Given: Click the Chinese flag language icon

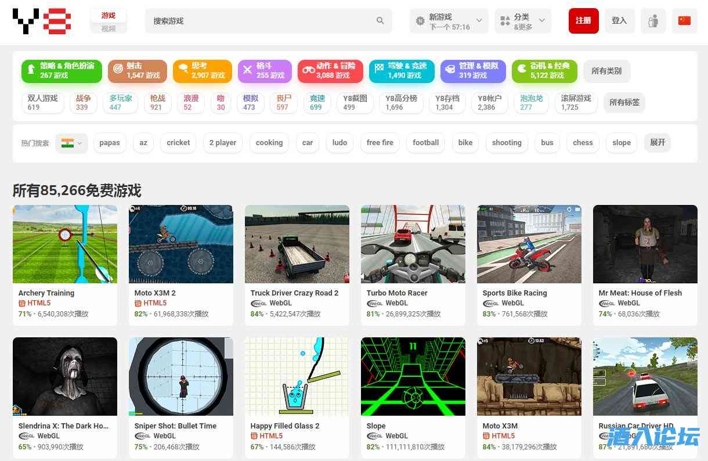Looking at the screenshot, I should click(684, 21).
